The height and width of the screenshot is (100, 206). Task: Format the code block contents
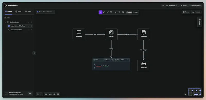[107, 60]
